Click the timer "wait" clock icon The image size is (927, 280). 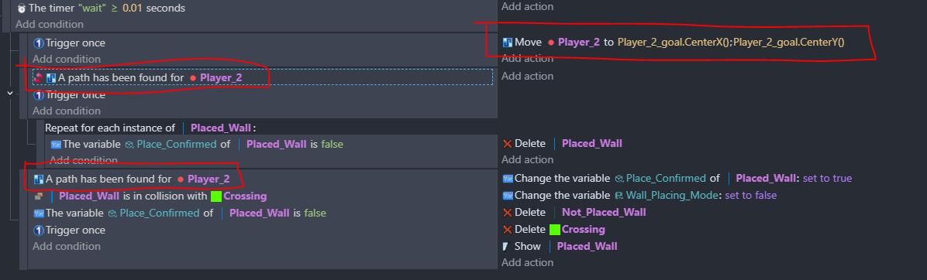pyautogui.click(x=22, y=9)
